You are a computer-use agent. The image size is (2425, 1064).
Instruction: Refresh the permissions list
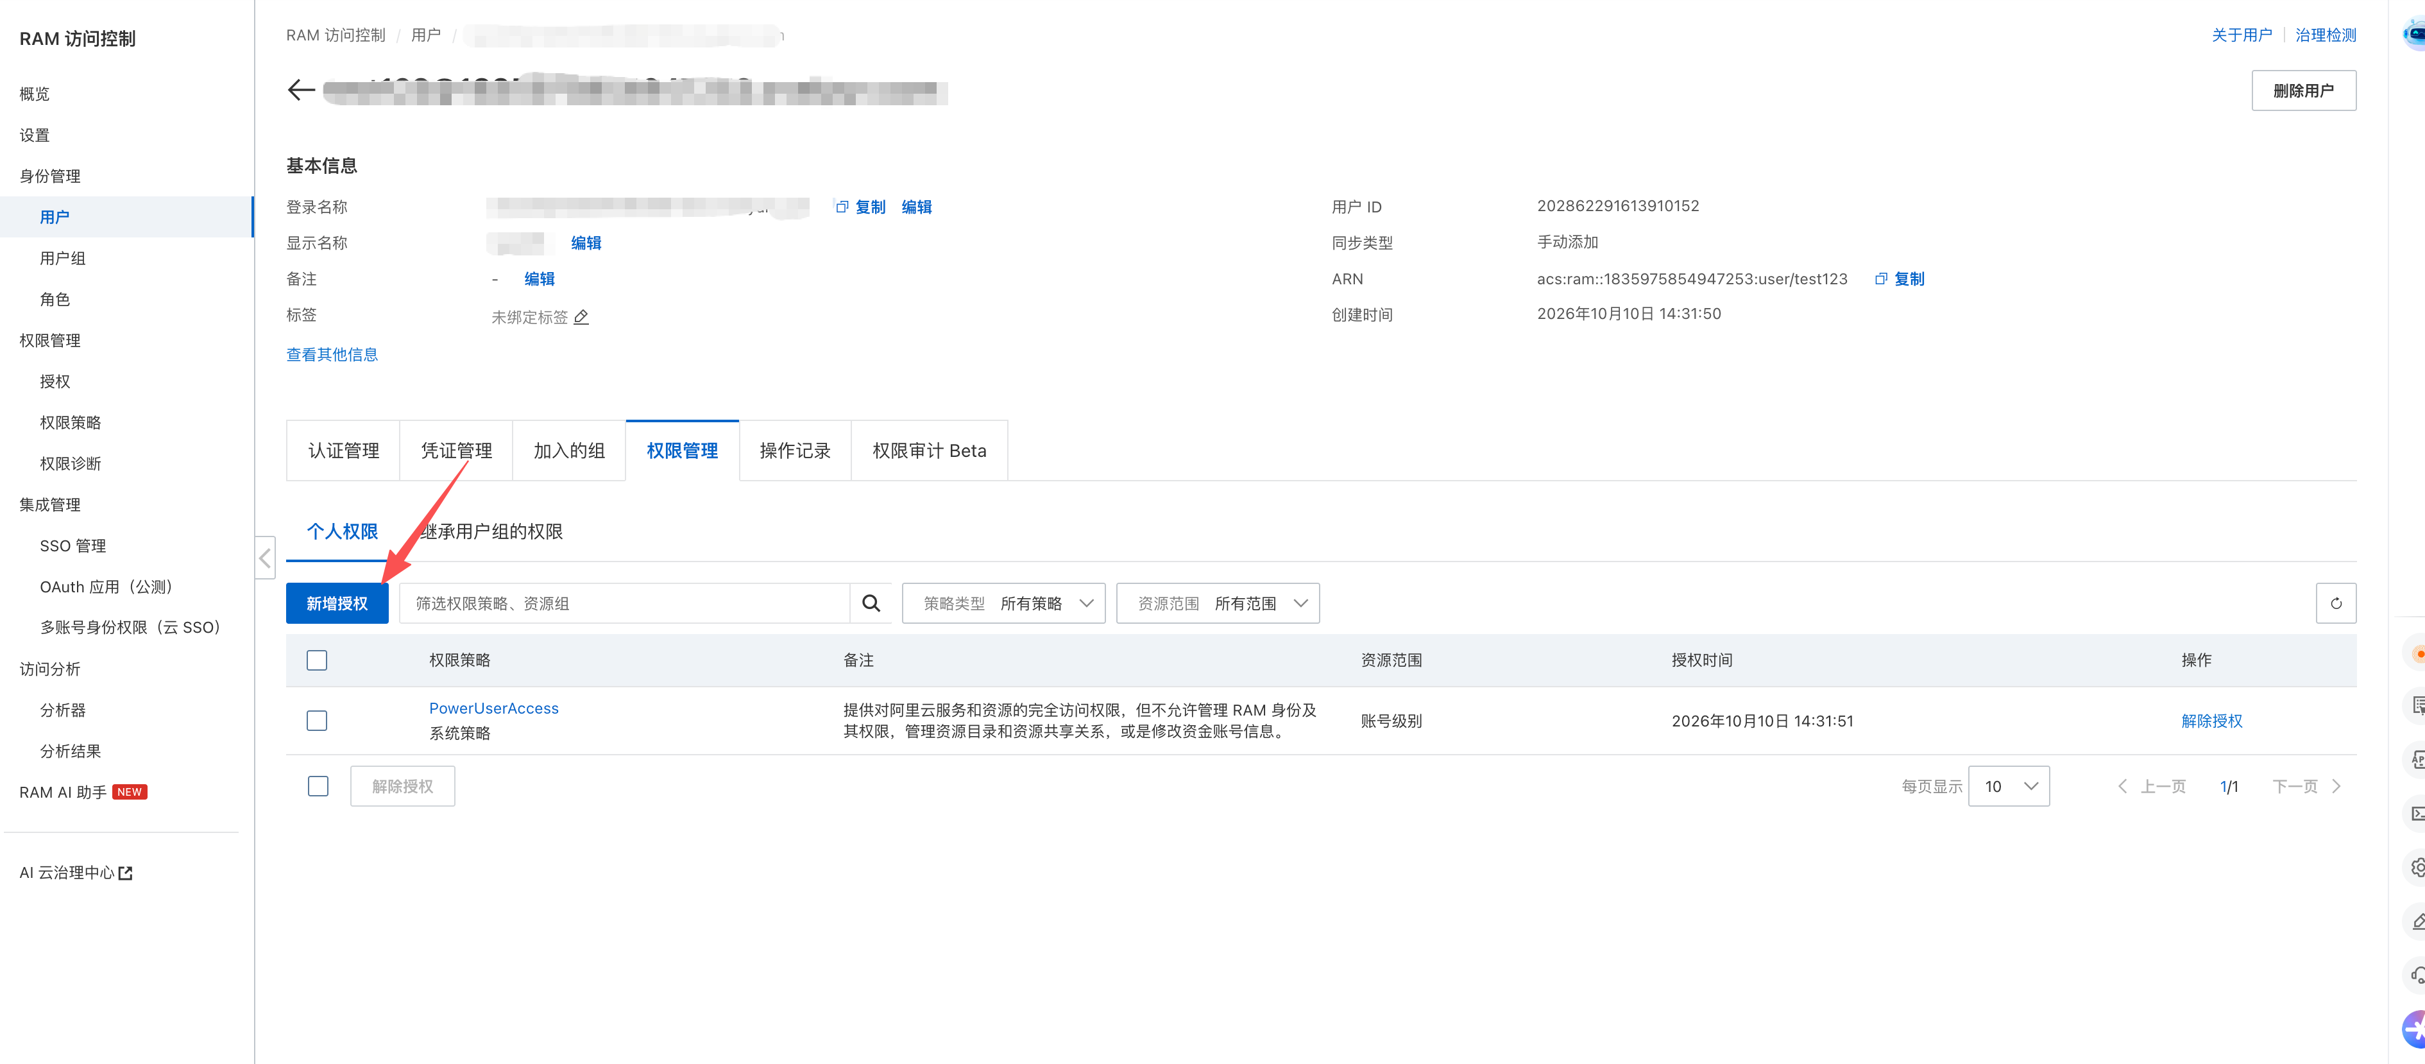tap(2336, 604)
